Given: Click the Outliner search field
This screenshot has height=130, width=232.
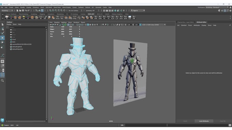Looking at the screenshot, I should tap(27, 27).
